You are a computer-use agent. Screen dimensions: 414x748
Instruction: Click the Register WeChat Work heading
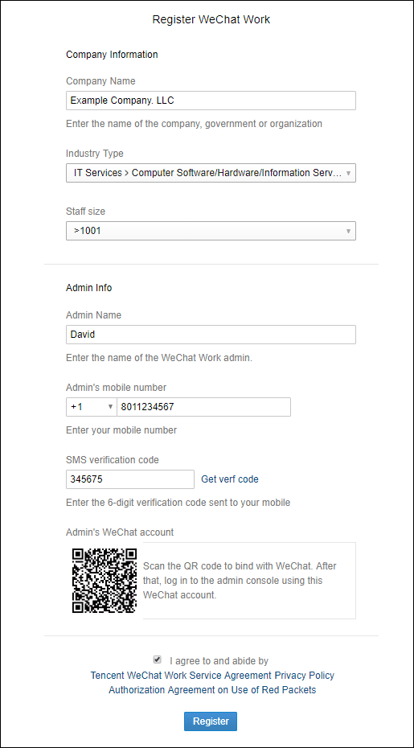(x=211, y=19)
